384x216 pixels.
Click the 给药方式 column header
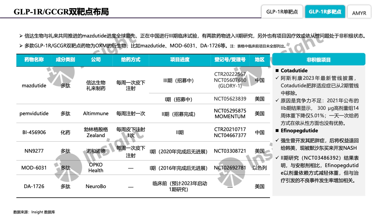click(x=131, y=60)
